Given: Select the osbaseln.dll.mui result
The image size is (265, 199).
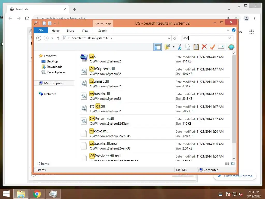Looking at the screenshot, I should [155, 146].
